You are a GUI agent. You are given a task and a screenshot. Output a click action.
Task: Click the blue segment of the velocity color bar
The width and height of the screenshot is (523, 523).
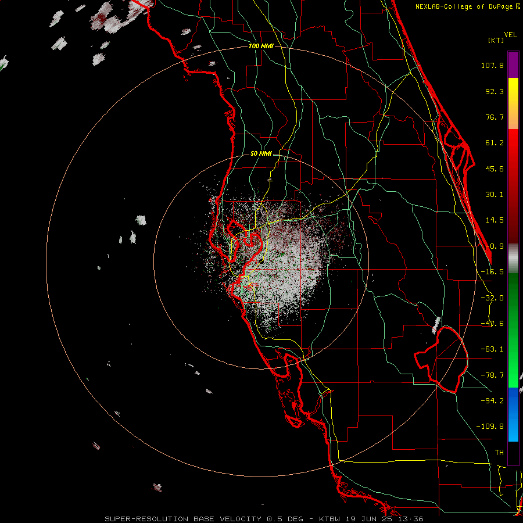click(513, 414)
